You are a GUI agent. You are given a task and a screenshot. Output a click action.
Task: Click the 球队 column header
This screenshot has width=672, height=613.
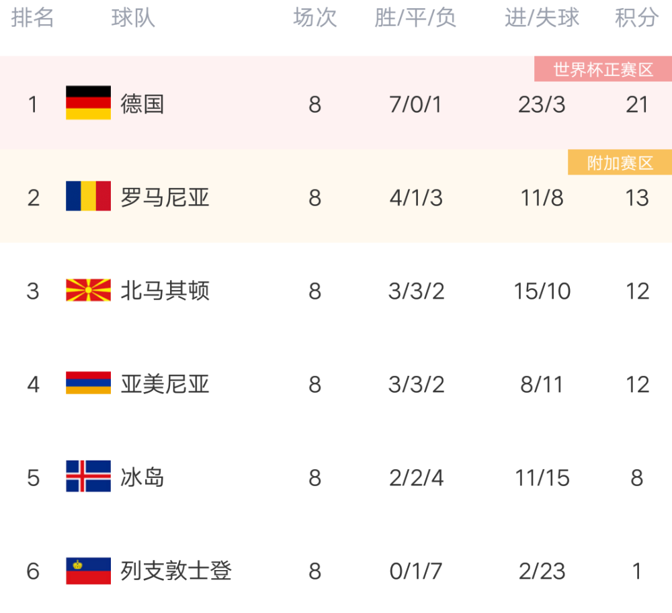click(x=133, y=18)
